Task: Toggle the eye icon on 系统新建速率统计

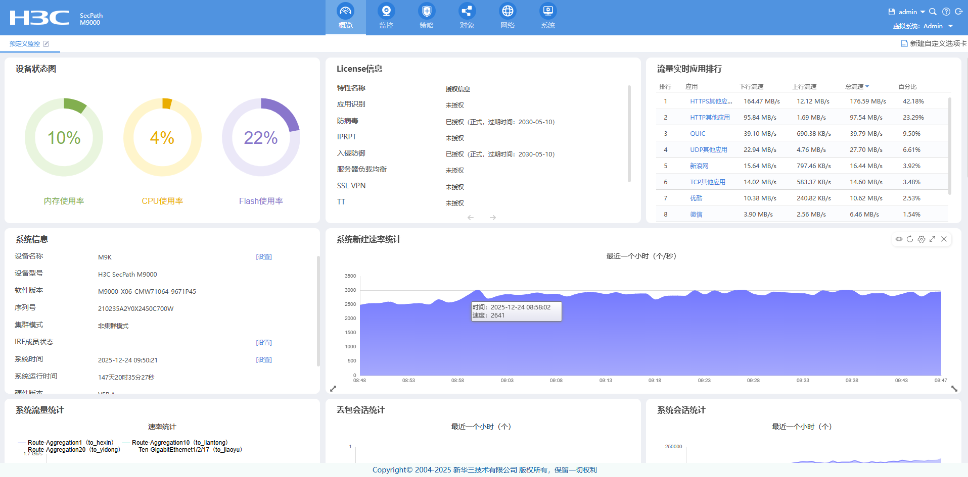Action: click(x=899, y=239)
